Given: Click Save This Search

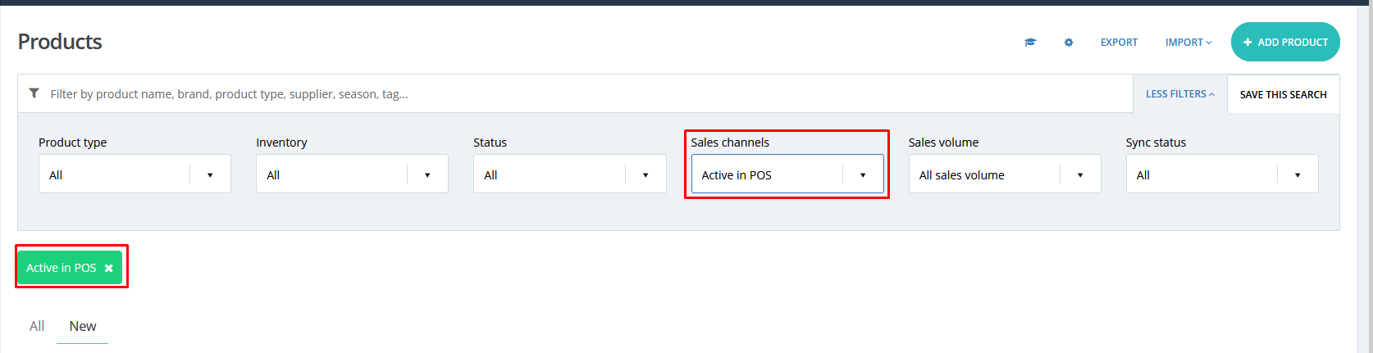Looking at the screenshot, I should (1283, 94).
